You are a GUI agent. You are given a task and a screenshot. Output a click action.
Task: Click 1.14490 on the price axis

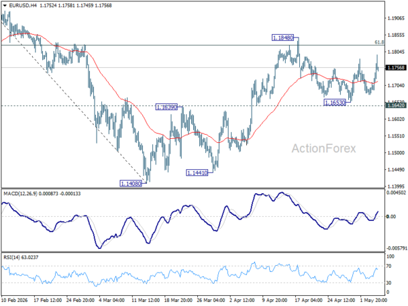pos(396,169)
